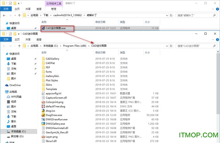
Task: Click the GallerySkin folder icon
Action: tap(43, 76)
